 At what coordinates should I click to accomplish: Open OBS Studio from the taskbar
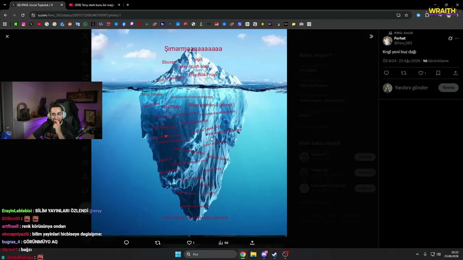point(285,254)
